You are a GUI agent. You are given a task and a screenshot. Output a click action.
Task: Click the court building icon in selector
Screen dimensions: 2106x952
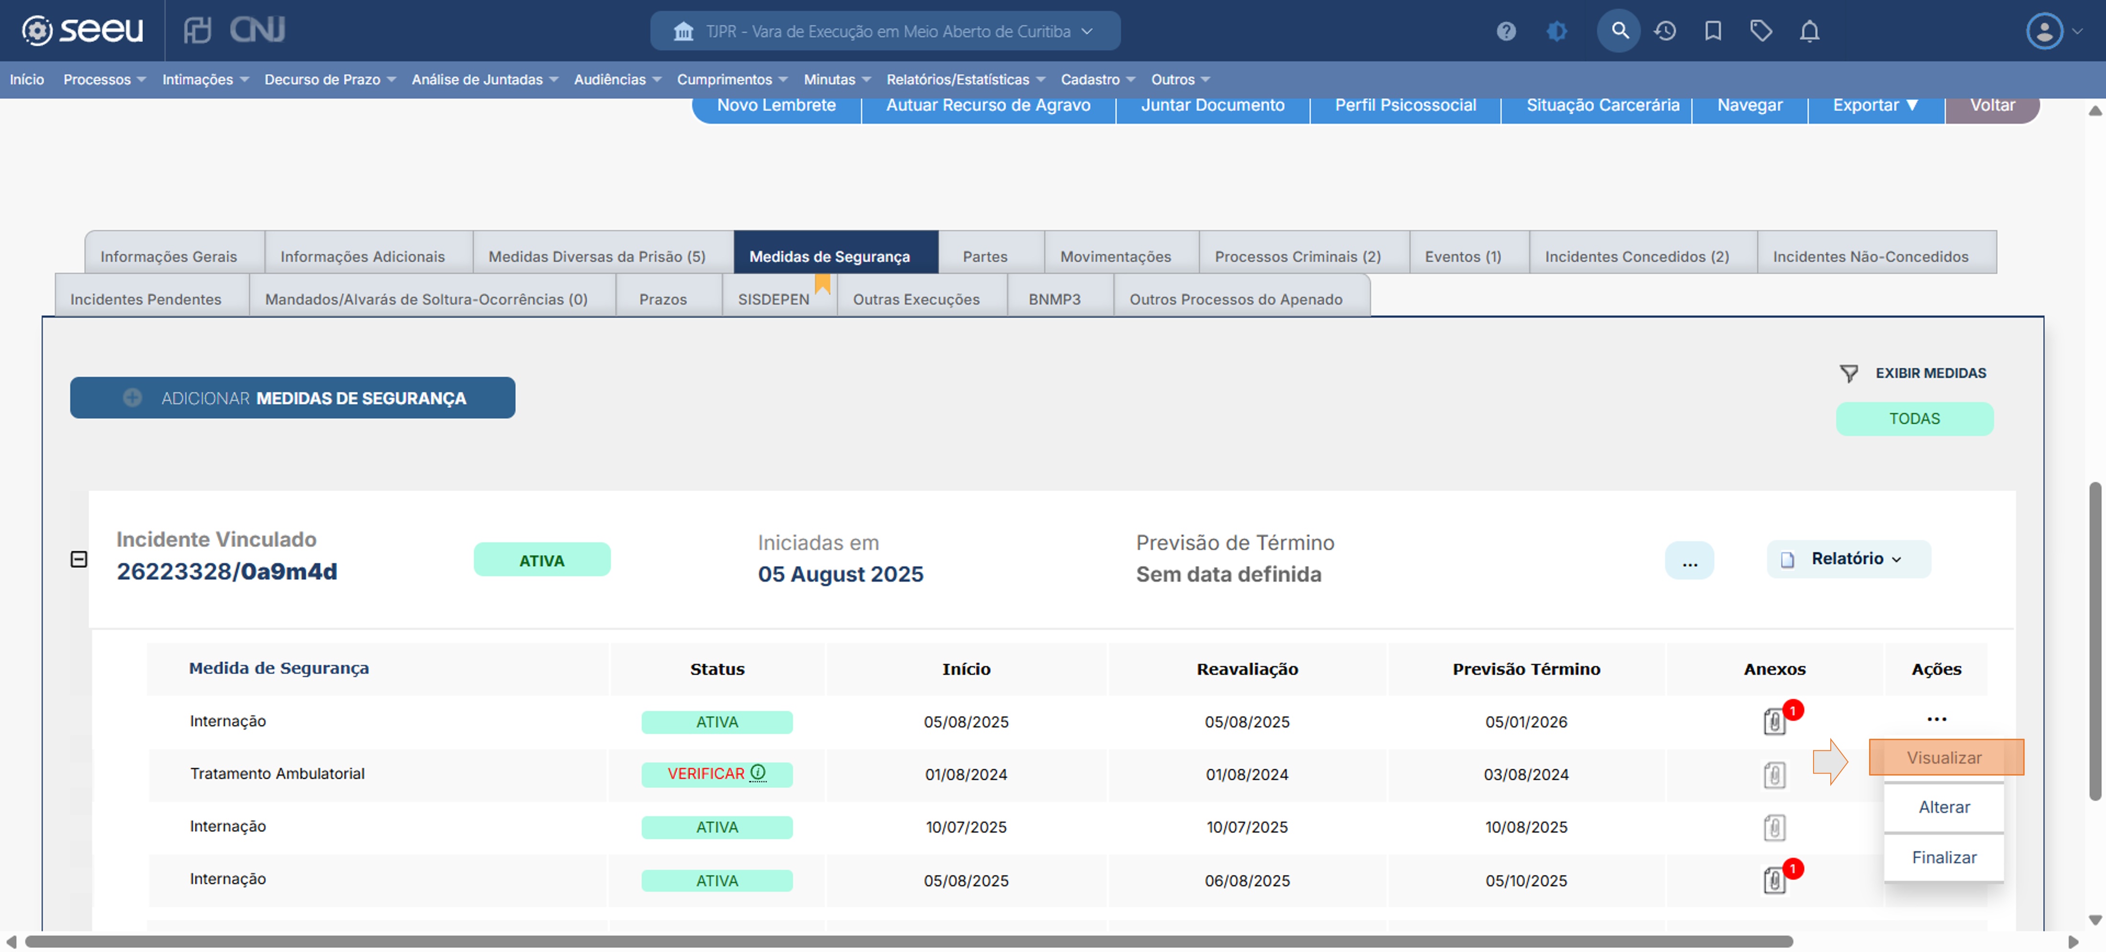pos(683,31)
